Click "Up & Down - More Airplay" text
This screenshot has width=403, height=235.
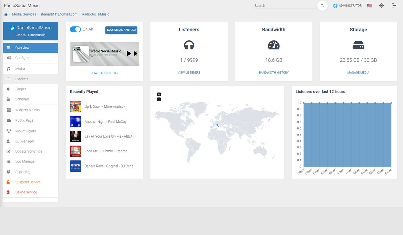click(x=105, y=107)
